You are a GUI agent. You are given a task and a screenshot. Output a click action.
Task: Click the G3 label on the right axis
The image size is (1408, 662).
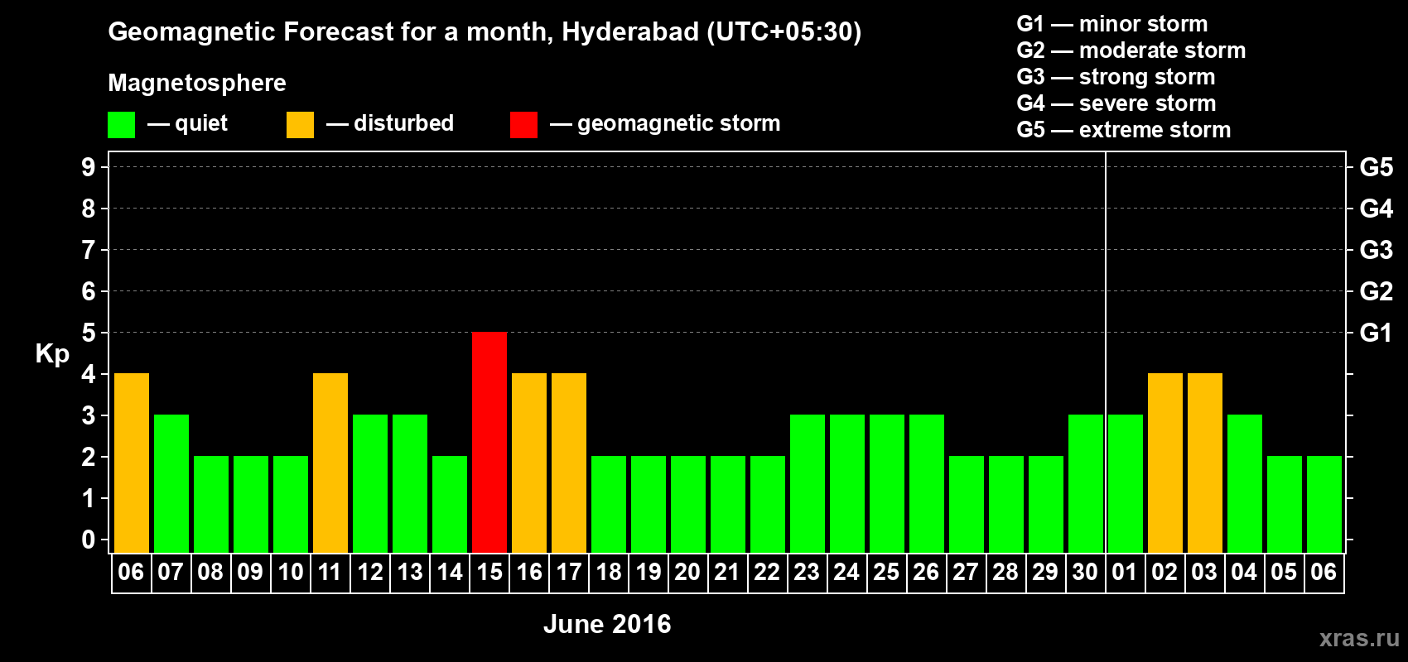coord(1376,250)
